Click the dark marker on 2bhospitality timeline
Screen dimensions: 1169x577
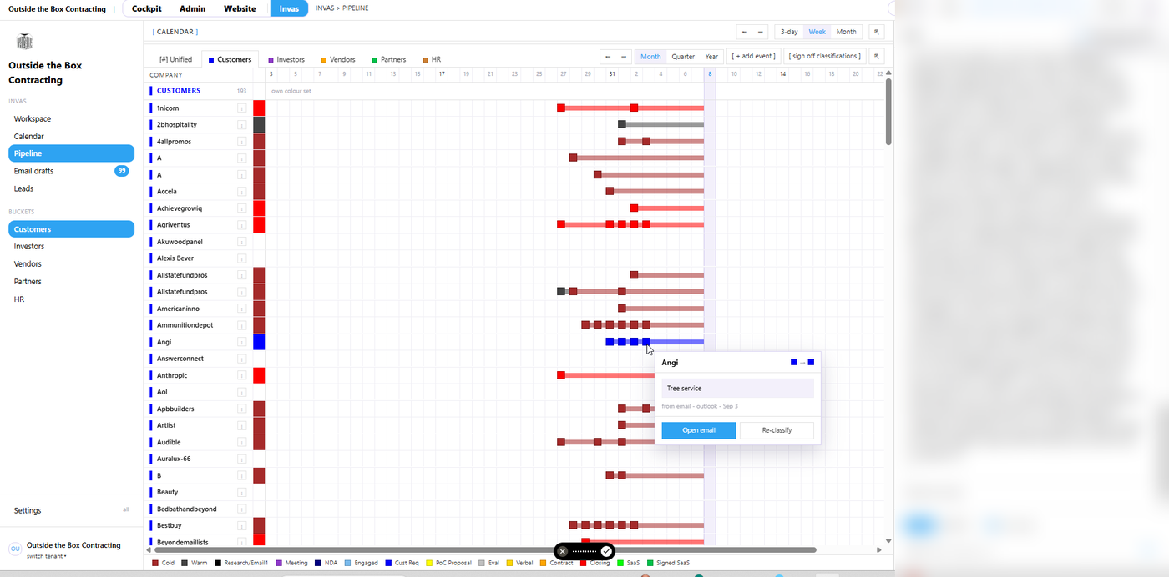(x=622, y=124)
